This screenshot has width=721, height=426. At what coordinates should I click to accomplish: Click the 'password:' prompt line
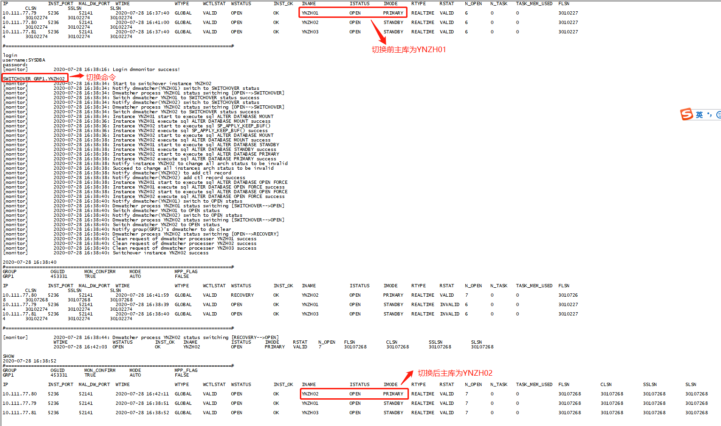coord(15,65)
